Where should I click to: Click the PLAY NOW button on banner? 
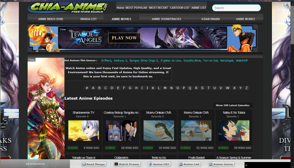[x=124, y=38]
